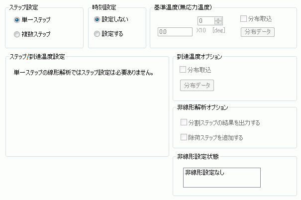This screenshot has width=301, height=200.
Task: Click the reference temperature 0.0 input field
Action: tap(175, 32)
